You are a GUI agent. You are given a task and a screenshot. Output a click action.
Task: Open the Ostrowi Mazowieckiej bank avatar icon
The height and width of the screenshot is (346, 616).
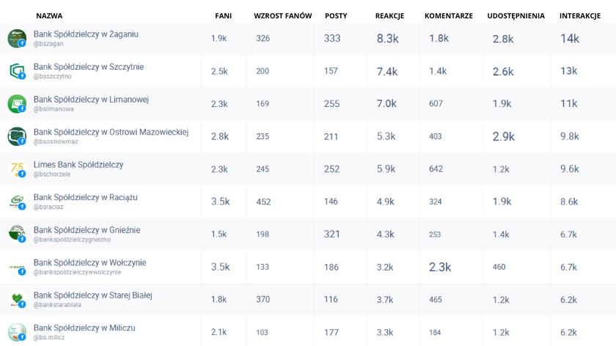[17, 136]
